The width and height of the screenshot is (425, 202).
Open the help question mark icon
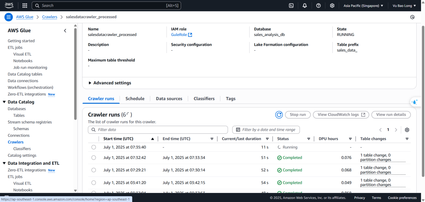(318, 6)
